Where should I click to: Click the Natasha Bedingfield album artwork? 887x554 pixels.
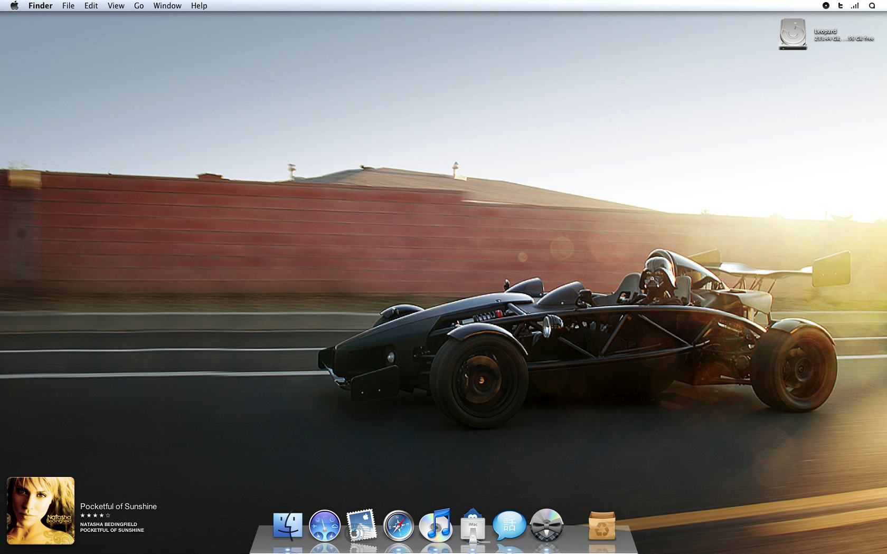[x=41, y=511]
